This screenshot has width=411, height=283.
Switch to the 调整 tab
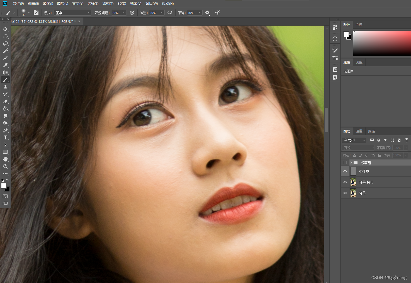point(359,62)
